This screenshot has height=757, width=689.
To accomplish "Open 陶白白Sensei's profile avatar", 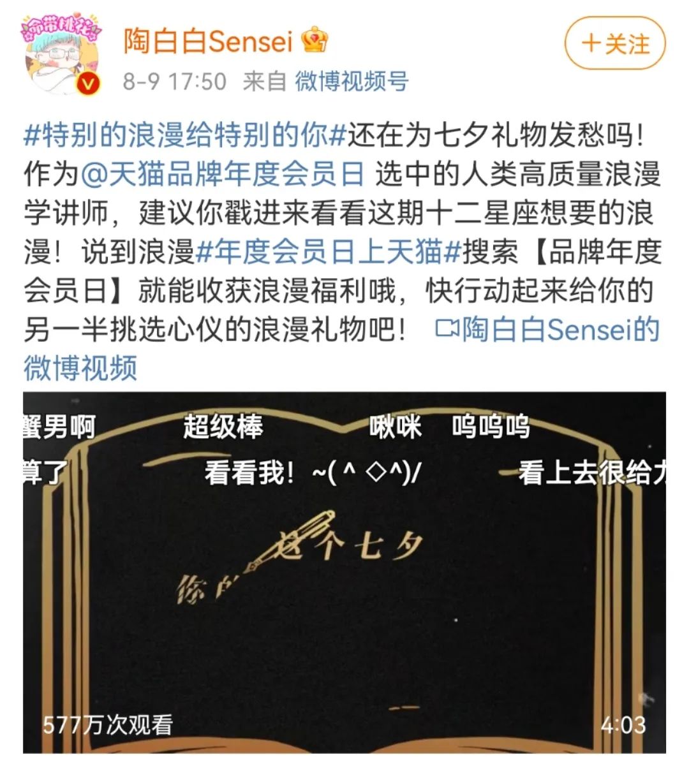I will pyautogui.click(x=61, y=53).
